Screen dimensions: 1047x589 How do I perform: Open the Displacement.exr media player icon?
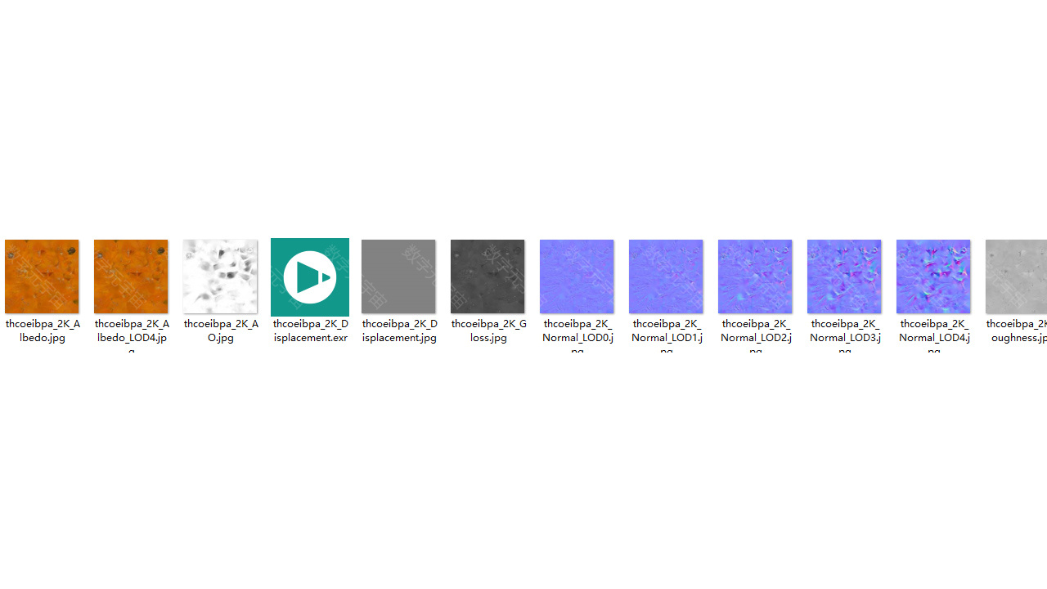coord(310,277)
